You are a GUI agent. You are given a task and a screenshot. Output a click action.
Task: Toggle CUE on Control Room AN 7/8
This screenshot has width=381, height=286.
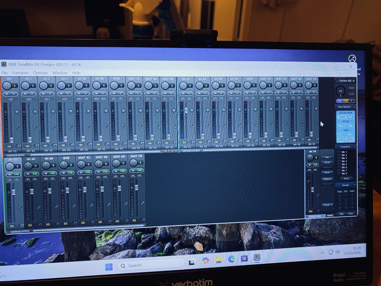[315, 165]
